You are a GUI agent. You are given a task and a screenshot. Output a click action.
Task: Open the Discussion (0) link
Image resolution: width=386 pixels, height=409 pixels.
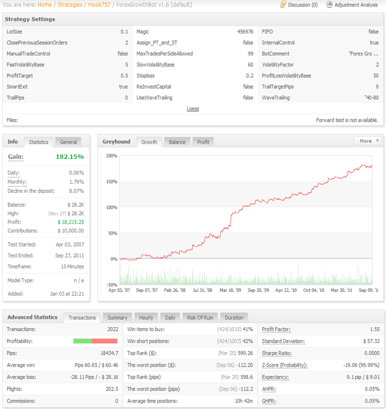click(303, 5)
